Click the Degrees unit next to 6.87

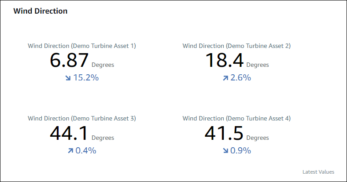[103, 65]
